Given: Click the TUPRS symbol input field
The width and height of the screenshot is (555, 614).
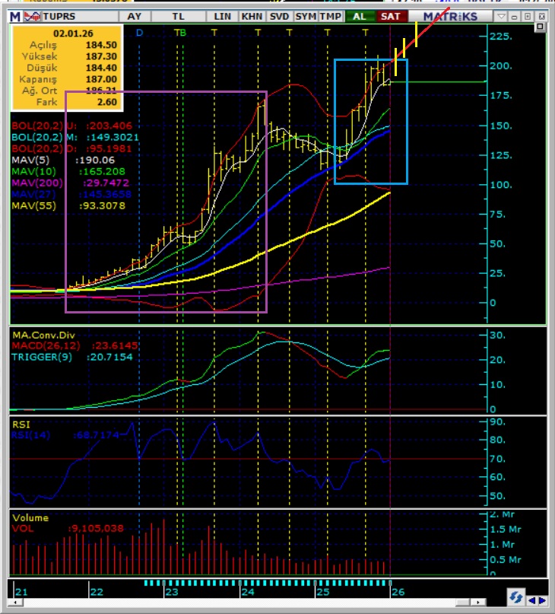Looking at the screenshot, I should click(78, 16).
